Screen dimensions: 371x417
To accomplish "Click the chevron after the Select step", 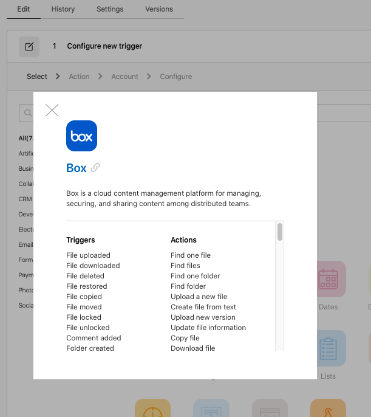I will 58,77.
